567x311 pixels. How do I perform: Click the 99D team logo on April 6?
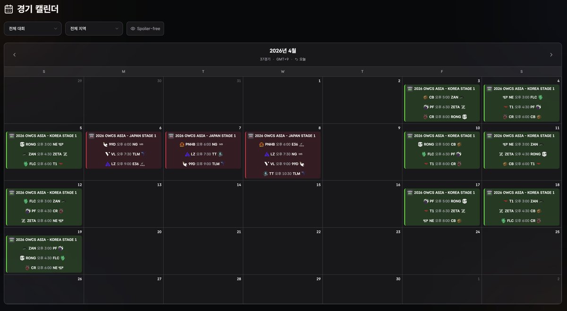(x=105, y=145)
